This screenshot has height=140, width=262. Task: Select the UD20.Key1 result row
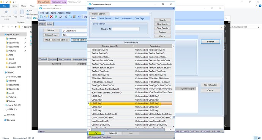pyautogui.click(x=131, y=107)
